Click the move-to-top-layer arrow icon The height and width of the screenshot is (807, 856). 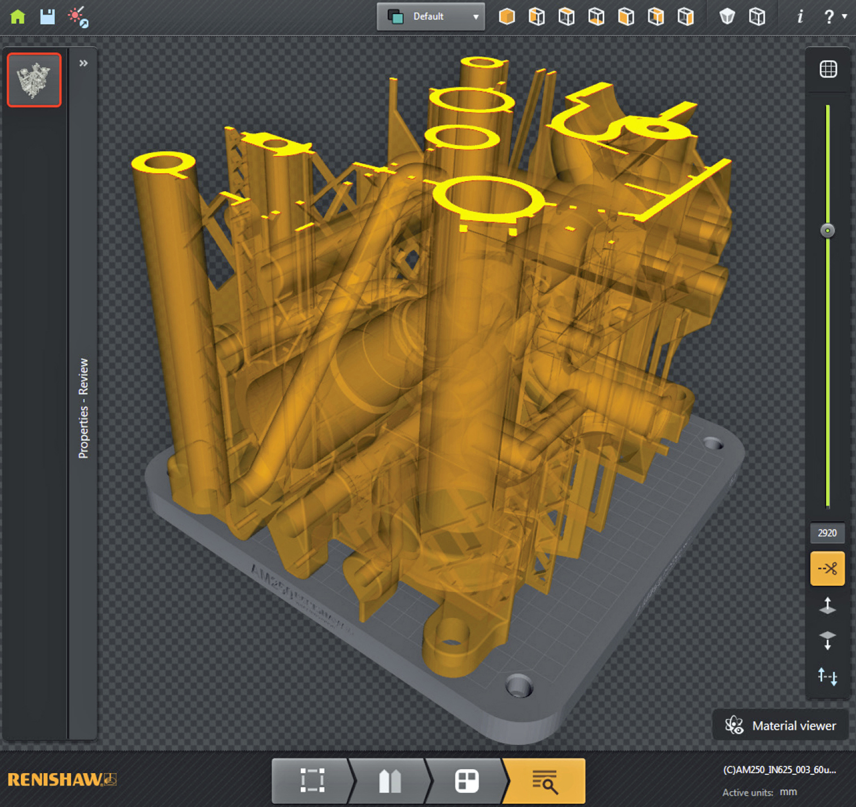tap(827, 606)
